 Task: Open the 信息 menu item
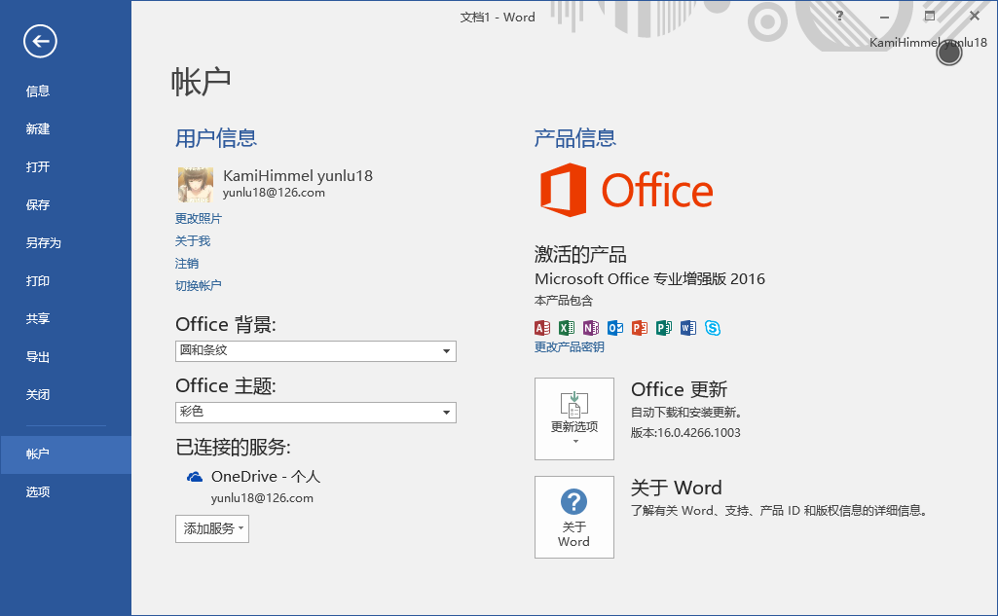[x=38, y=91]
